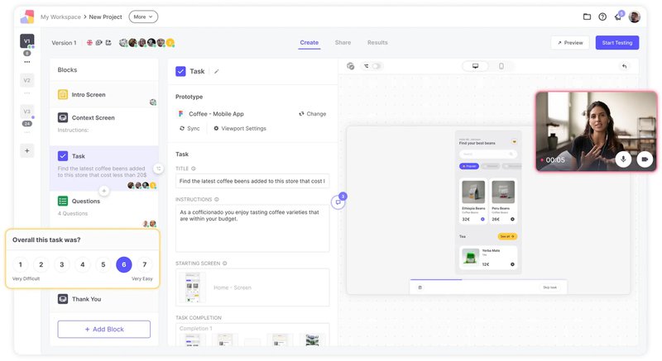
Task: Open the folder icon in top bar
Action: coord(587,17)
